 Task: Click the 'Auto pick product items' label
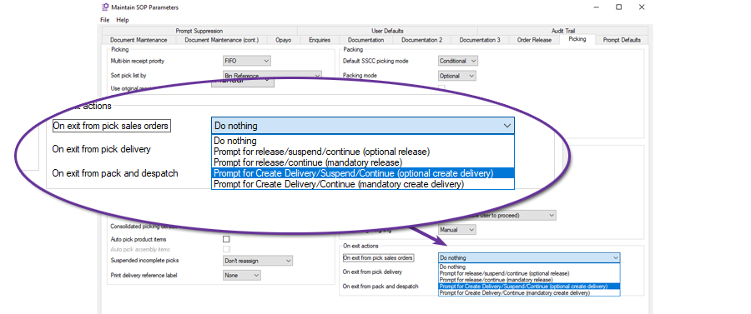139,239
